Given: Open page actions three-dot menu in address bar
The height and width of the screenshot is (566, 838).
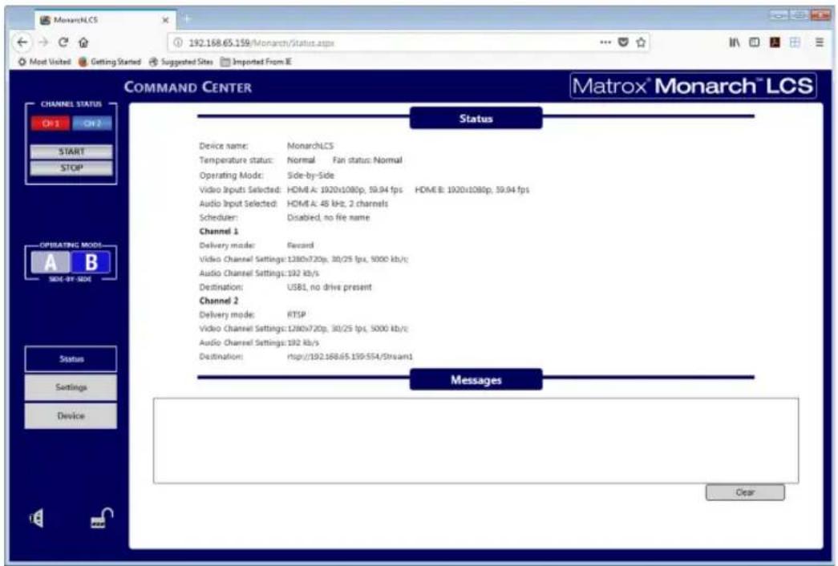Looking at the screenshot, I should [x=605, y=42].
